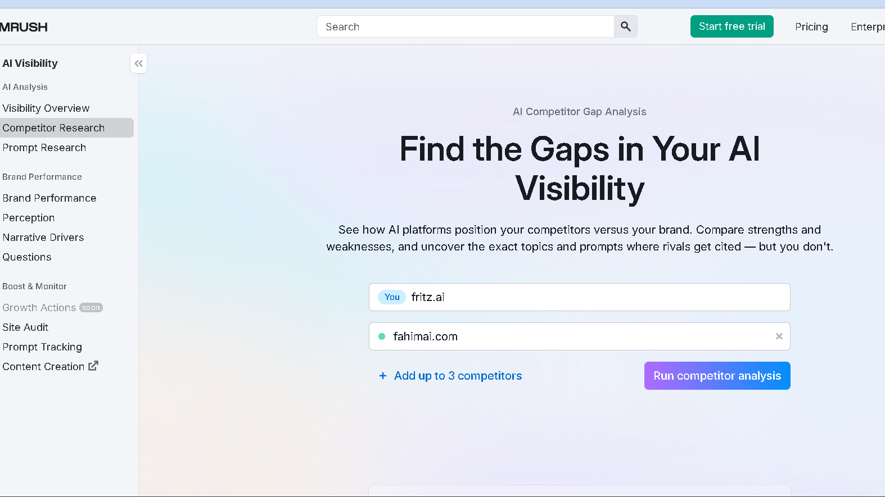Switch to Prompt Research section
This screenshot has width=885, height=497.
[44, 148]
